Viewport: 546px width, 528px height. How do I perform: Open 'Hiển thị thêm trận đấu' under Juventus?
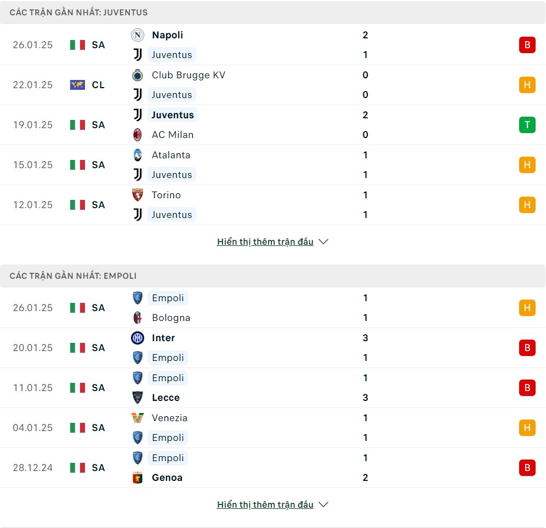point(265,242)
